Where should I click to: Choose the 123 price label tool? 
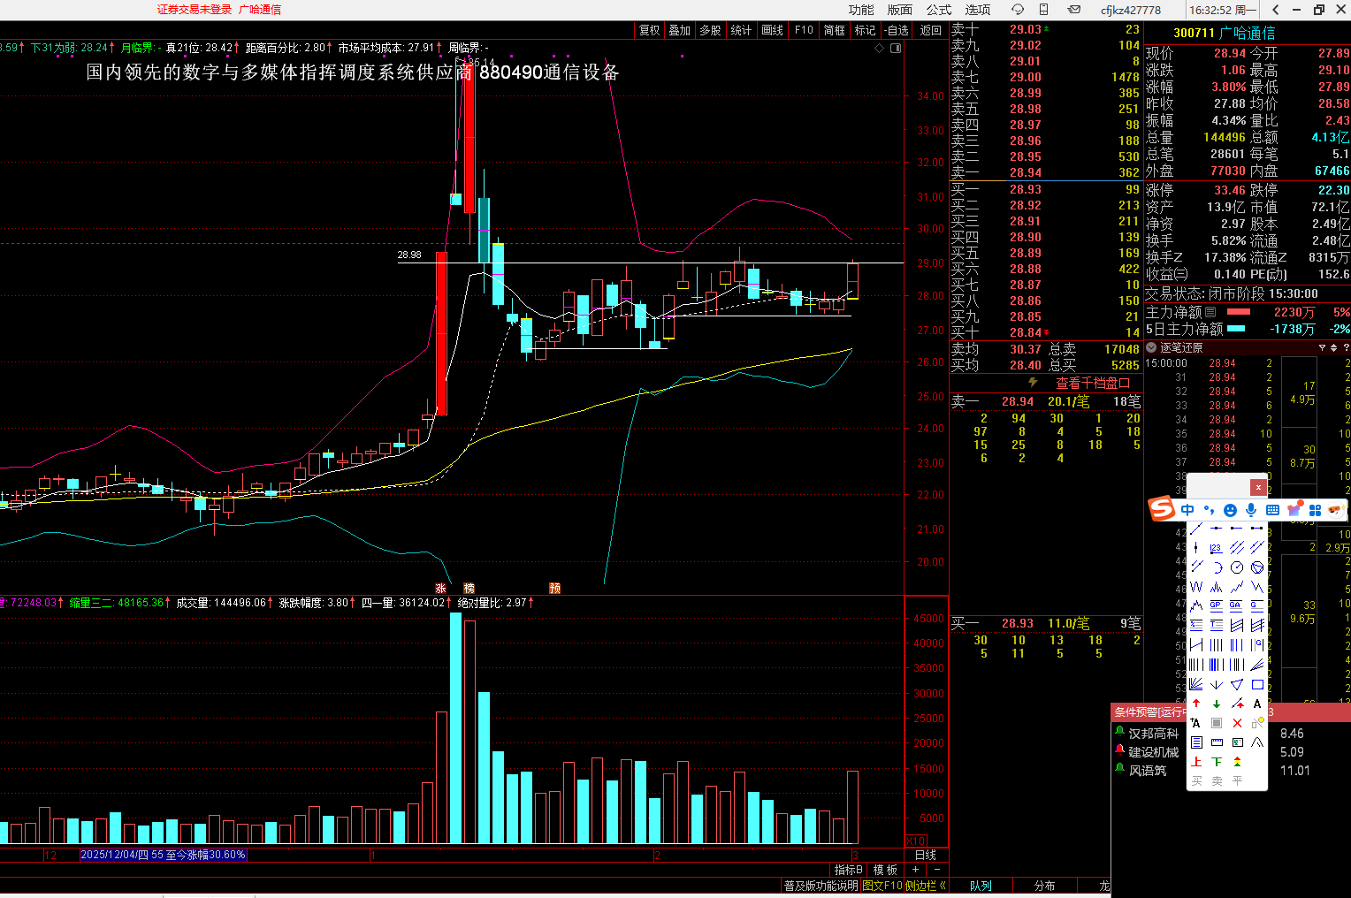tap(1217, 548)
